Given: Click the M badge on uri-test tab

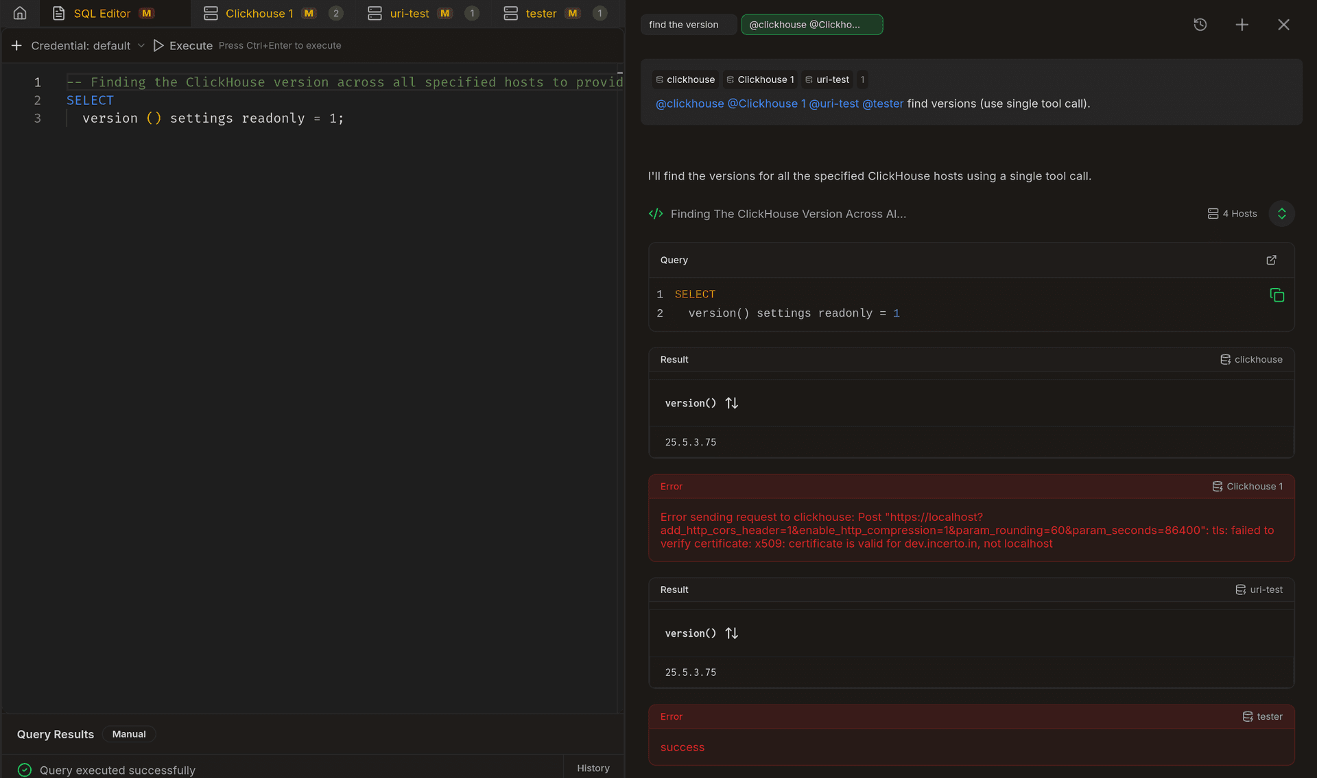Looking at the screenshot, I should point(444,13).
